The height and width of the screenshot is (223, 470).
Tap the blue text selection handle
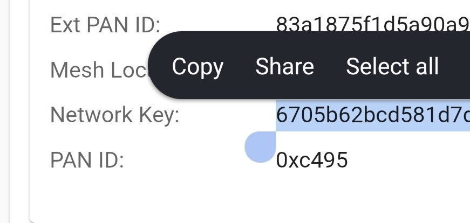[260, 147]
